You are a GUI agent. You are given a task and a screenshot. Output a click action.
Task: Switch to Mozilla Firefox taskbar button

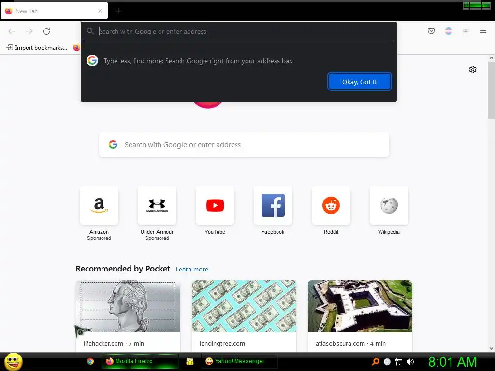(140, 361)
